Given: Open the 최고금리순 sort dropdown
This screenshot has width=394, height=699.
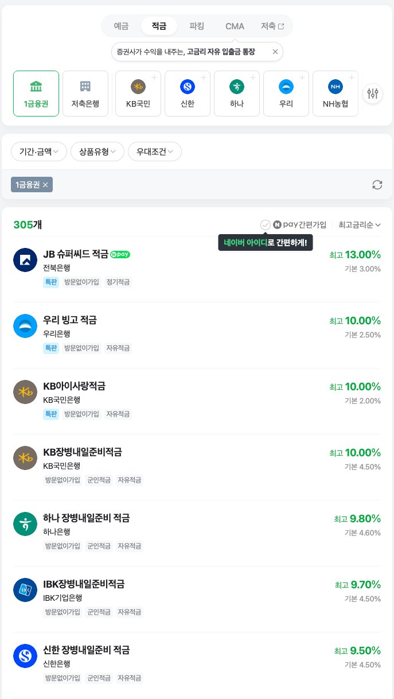Looking at the screenshot, I should point(359,225).
